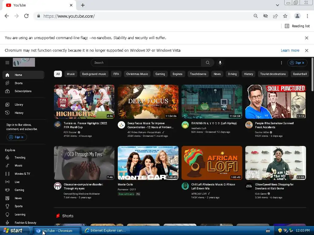Share this page via share icon
The width and height of the screenshot is (314, 235).
275,16
